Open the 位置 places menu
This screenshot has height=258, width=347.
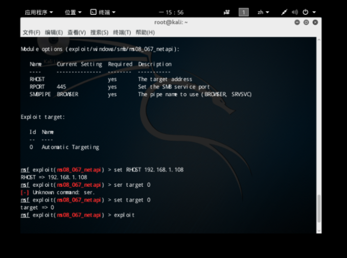[73, 12]
